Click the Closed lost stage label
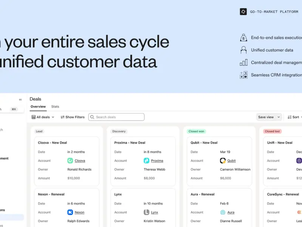The width and height of the screenshot is (302, 227). click(272, 131)
